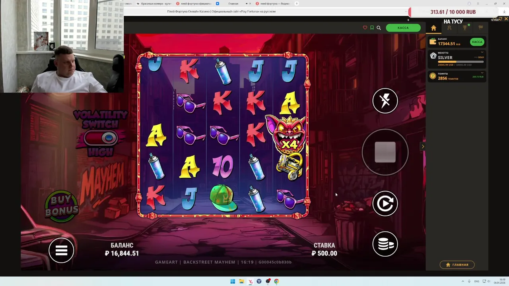Switch to the Красивые номера browser tab
This screenshot has height=286, width=509.
click(x=153, y=4)
